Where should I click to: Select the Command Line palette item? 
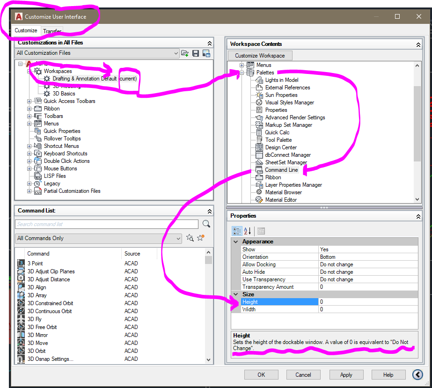282,169
